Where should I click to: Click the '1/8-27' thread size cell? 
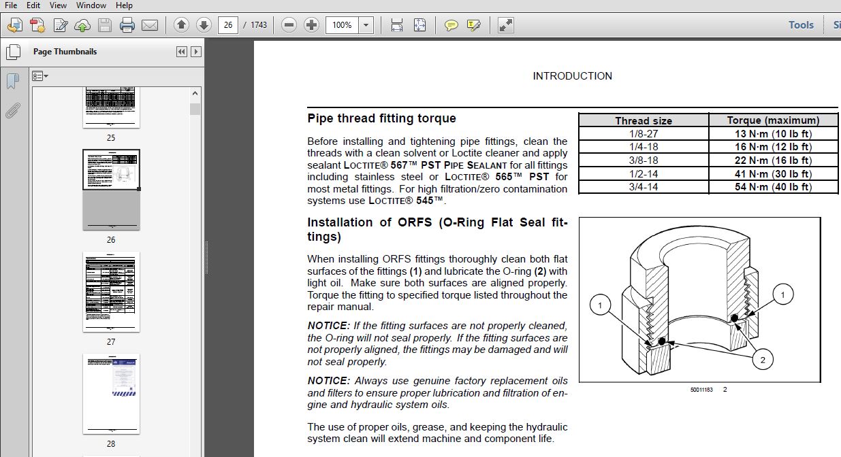tap(644, 134)
